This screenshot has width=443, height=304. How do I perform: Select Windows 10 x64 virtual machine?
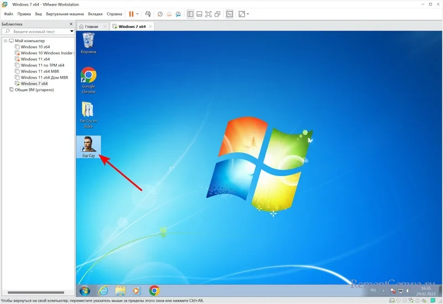pyautogui.click(x=35, y=47)
